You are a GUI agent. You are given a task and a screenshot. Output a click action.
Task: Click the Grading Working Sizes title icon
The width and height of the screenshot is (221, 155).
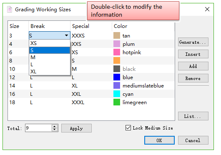tap(10, 9)
